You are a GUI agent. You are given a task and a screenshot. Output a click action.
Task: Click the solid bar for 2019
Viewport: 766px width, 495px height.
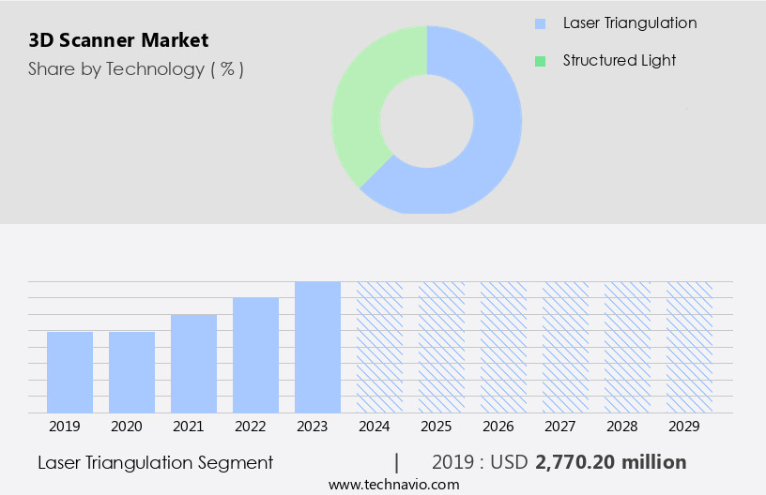pos(69,372)
